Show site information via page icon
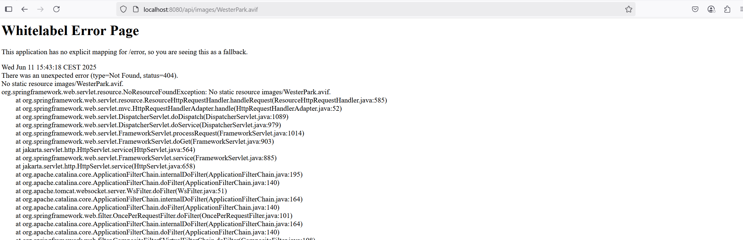Viewport: 743px width, 240px height. [x=136, y=9]
